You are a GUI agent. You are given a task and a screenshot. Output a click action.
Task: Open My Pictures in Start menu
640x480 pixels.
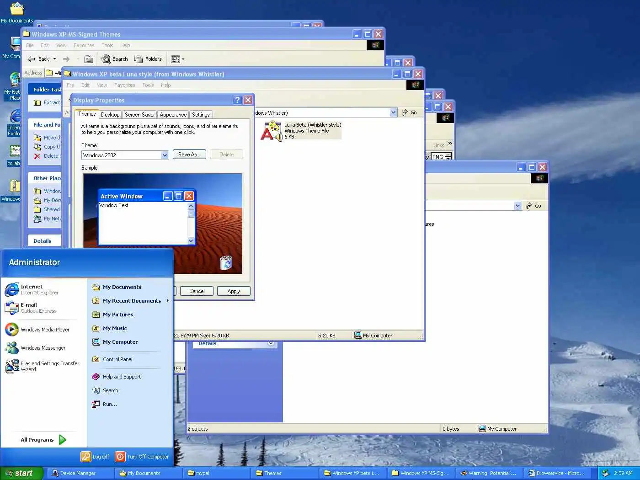click(x=117, y=315)
